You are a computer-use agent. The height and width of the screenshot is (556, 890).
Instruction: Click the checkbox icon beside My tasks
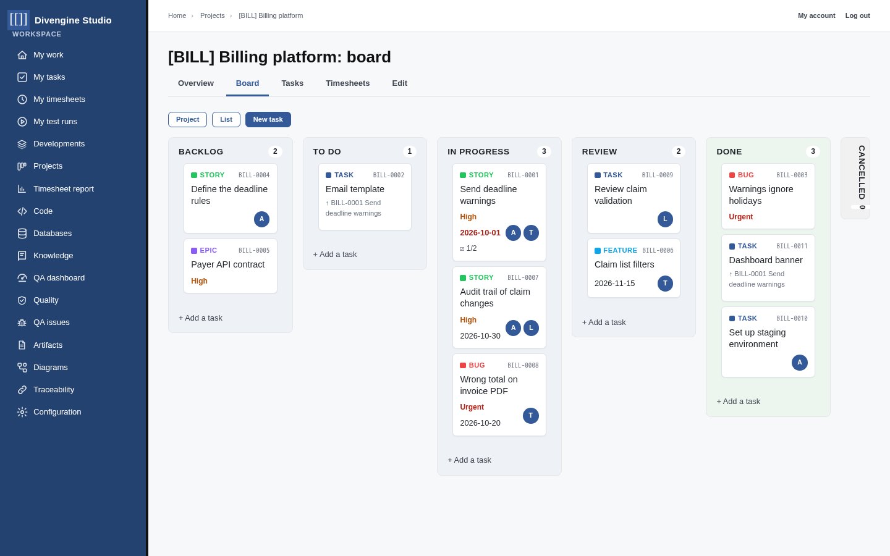coord(22,77)
